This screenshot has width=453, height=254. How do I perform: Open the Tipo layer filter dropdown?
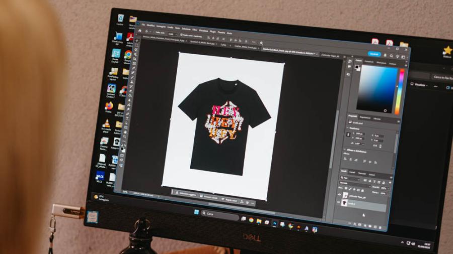tap(350, 179)
